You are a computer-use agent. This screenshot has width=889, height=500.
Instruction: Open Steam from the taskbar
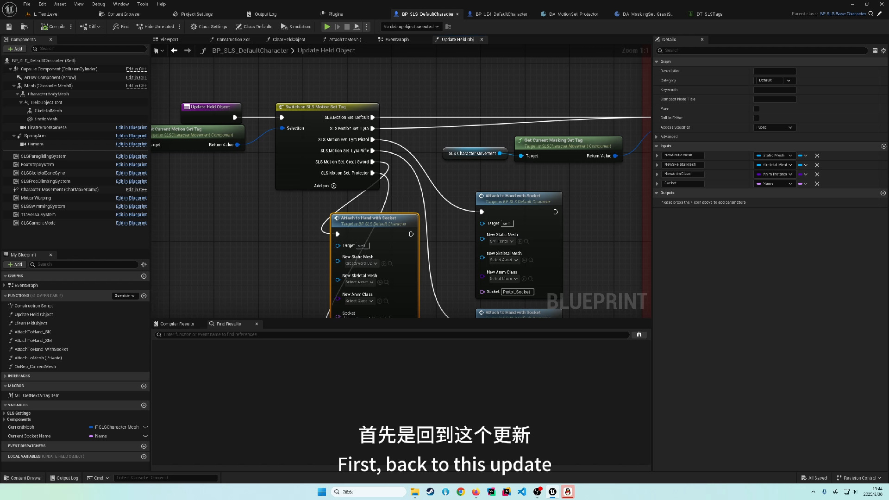pyautogui.click(x=430, y=492)
